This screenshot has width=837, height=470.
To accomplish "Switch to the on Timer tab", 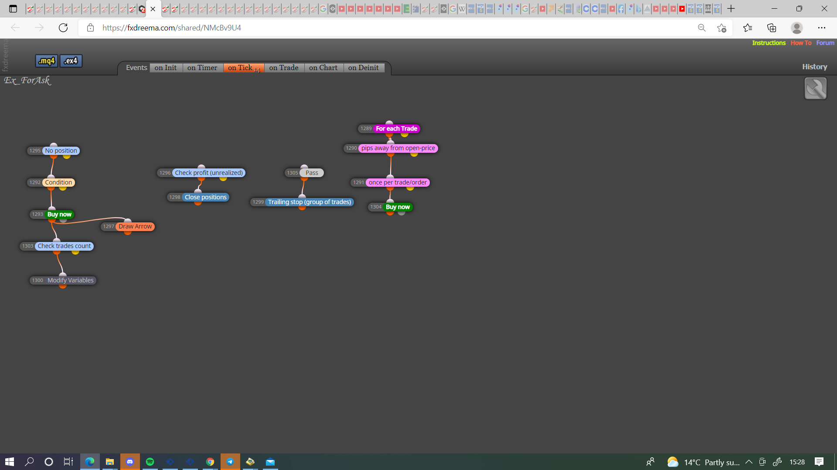I will pos(202,67).
